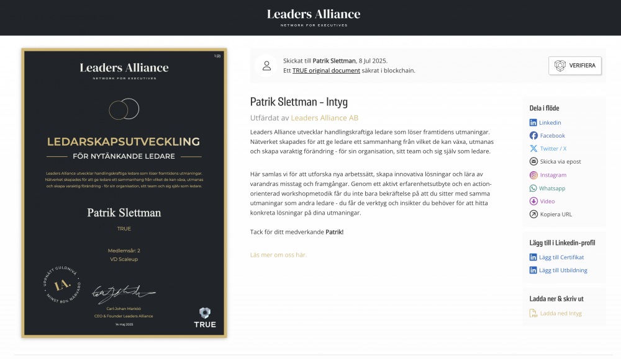Click the recipient profile avatar icon

coord(266,66)
